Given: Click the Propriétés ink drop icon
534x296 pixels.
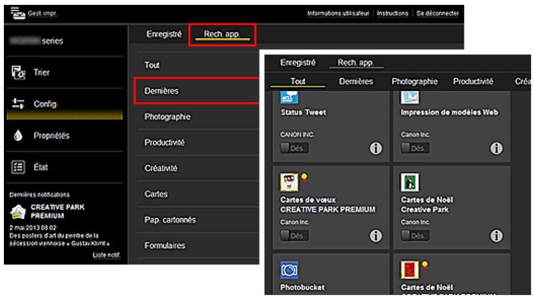Looking at the screenshot, I should pyautogui.click(x=18, y=136).
